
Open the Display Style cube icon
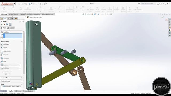(98, 14)
